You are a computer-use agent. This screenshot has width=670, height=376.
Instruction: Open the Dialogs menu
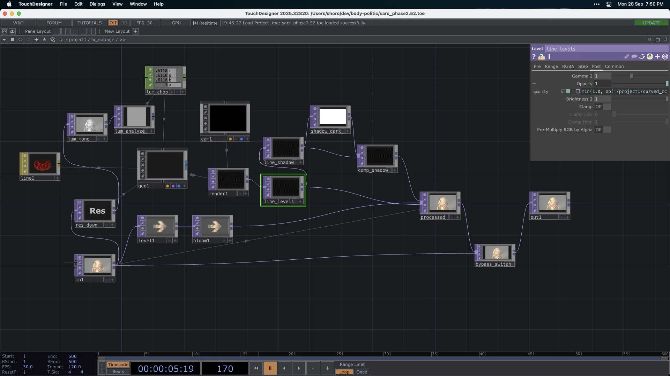click(97, 4)
